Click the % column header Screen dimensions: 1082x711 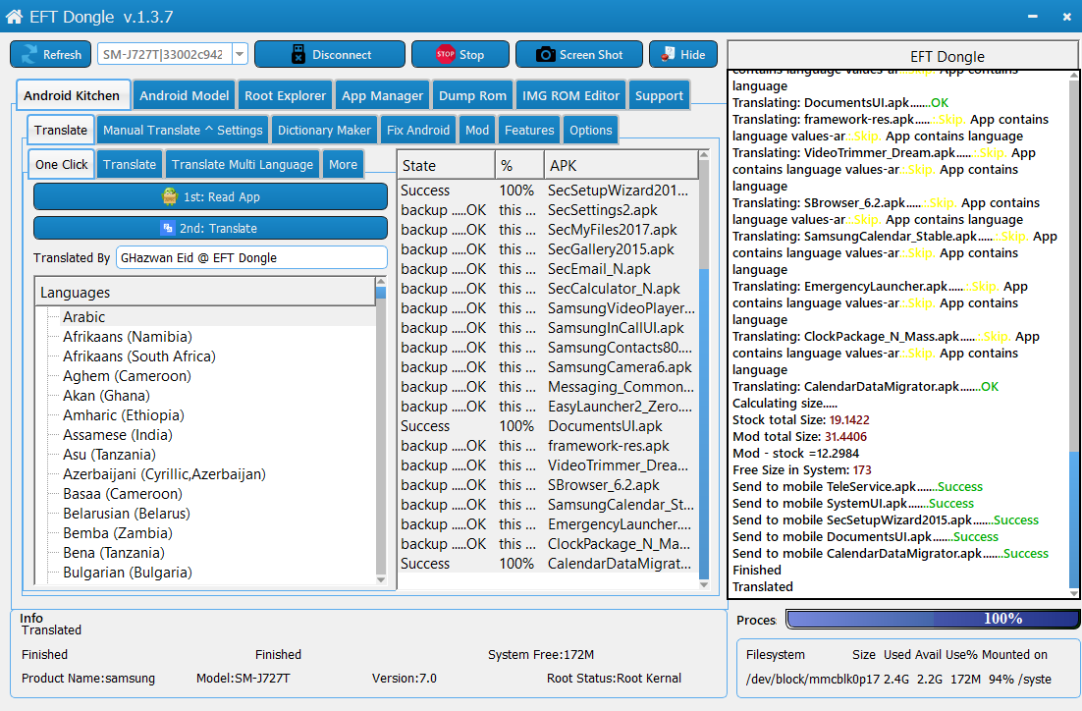click(519, 166)
